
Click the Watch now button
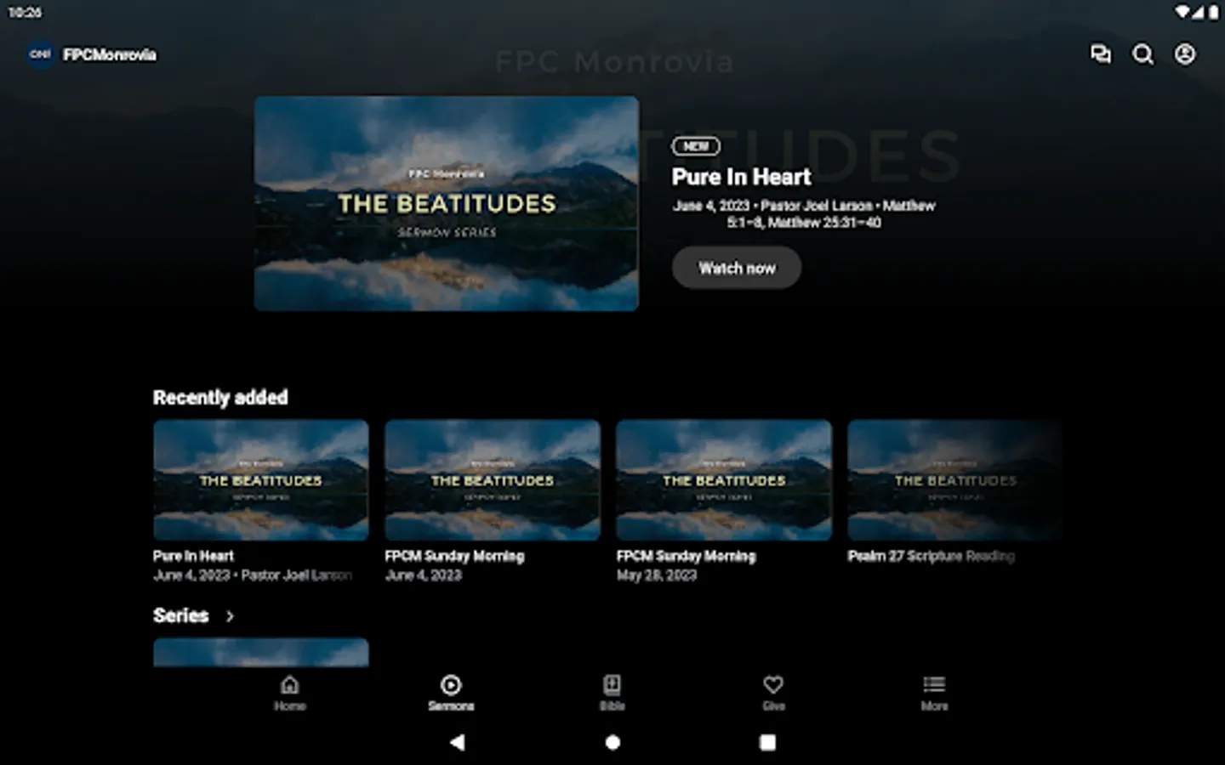737,268
